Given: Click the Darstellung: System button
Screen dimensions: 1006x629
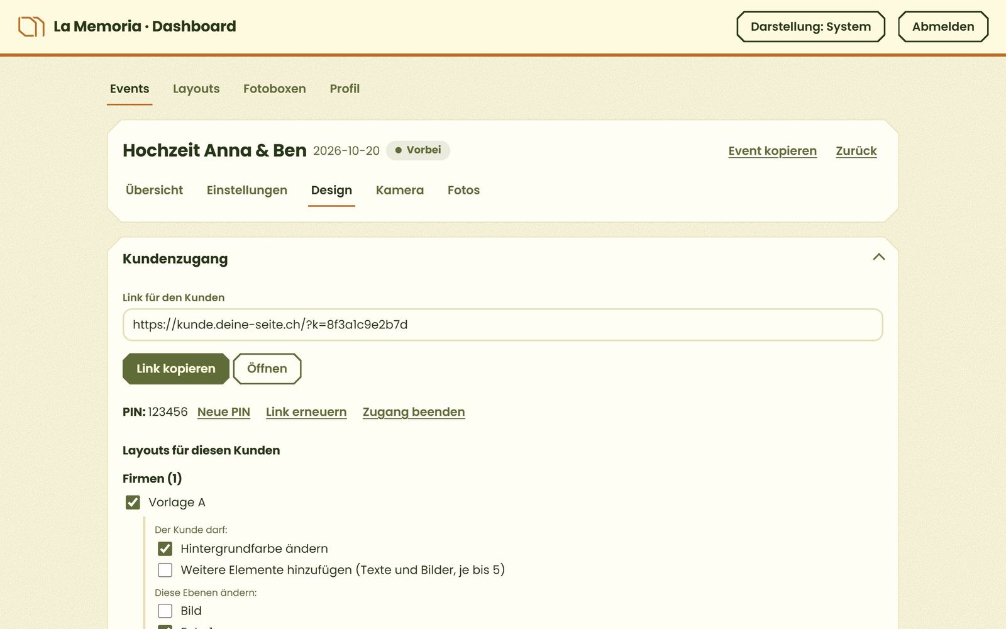Looking at the screenshot, I should coord(810,26).
